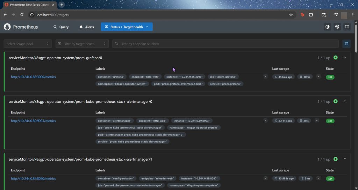Screen dimensions: 358x190
Task: Open the Filter by target health dropdown
Action: (82, 44)
